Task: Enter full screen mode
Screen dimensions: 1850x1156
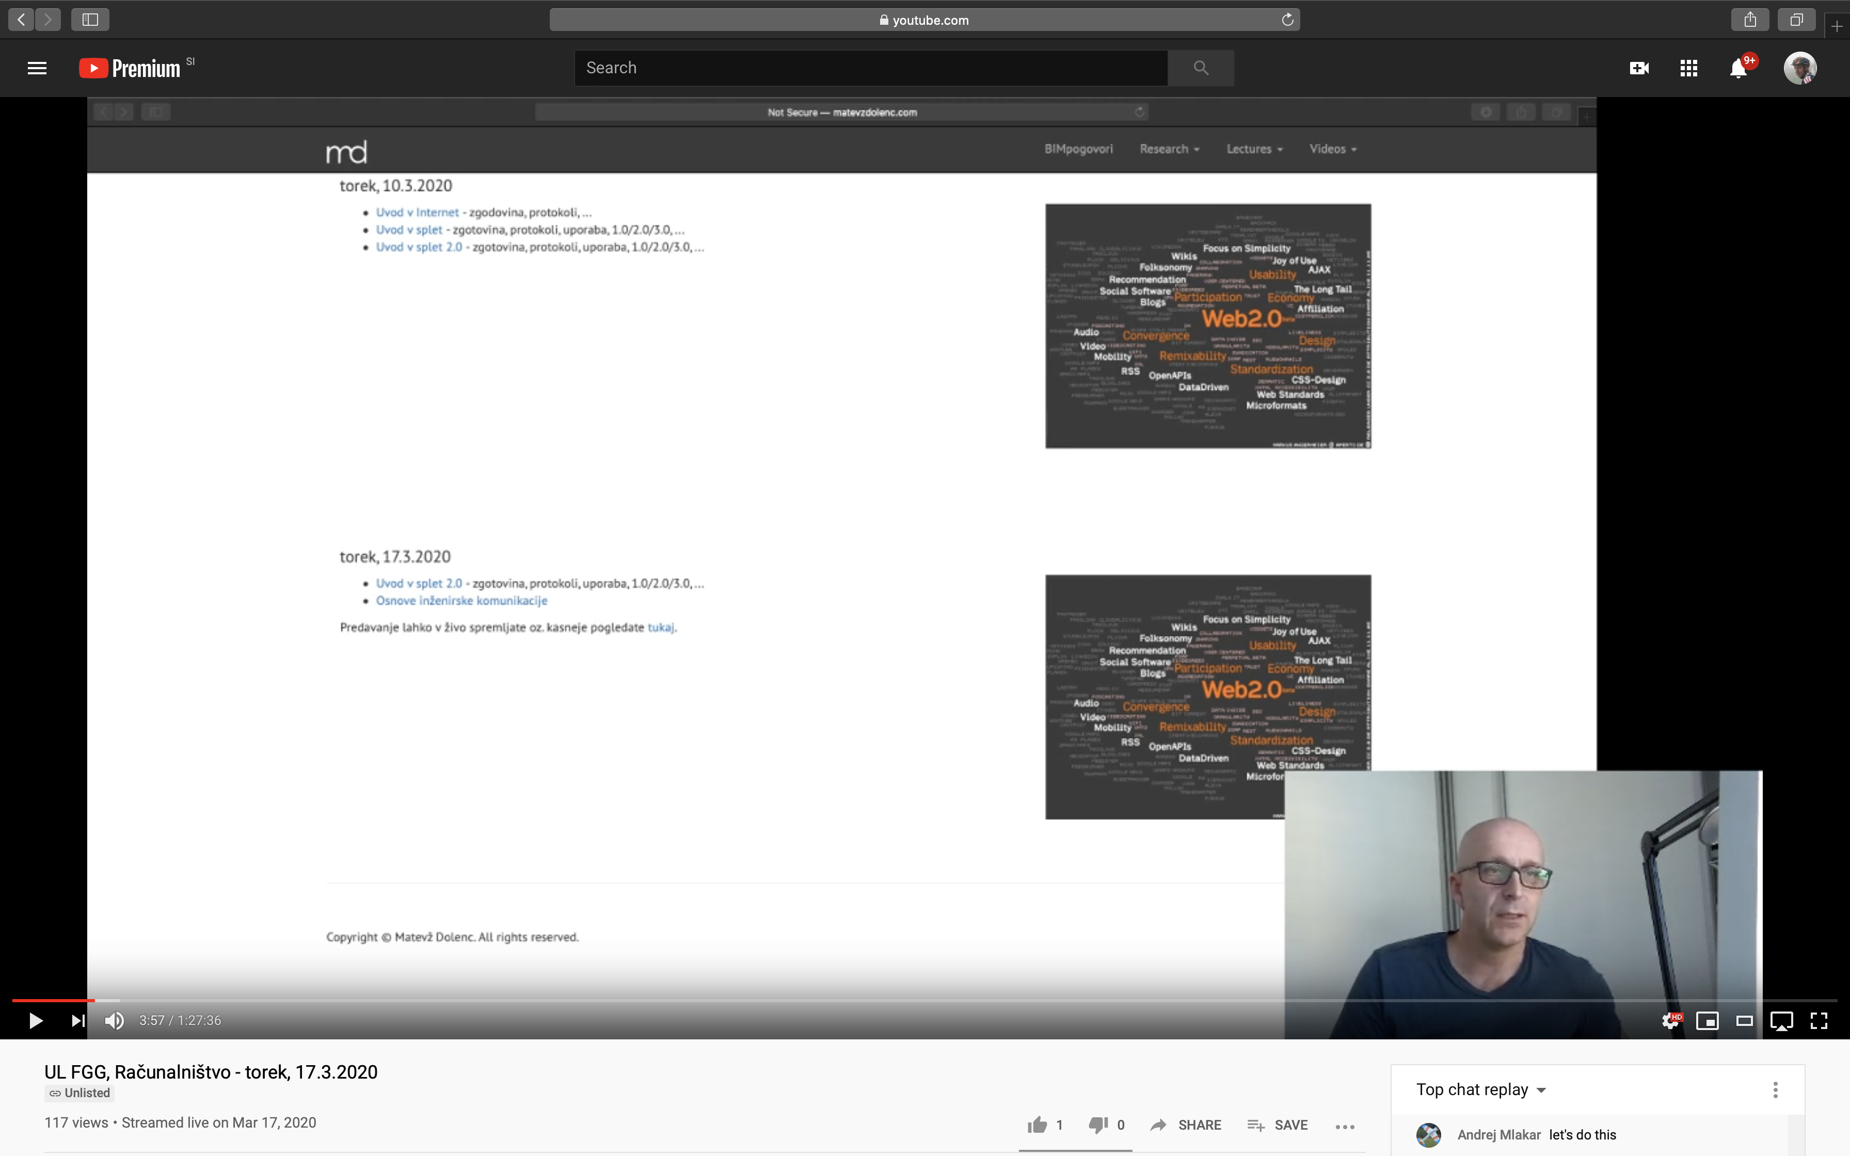Action: [x=1819, y=1021]
